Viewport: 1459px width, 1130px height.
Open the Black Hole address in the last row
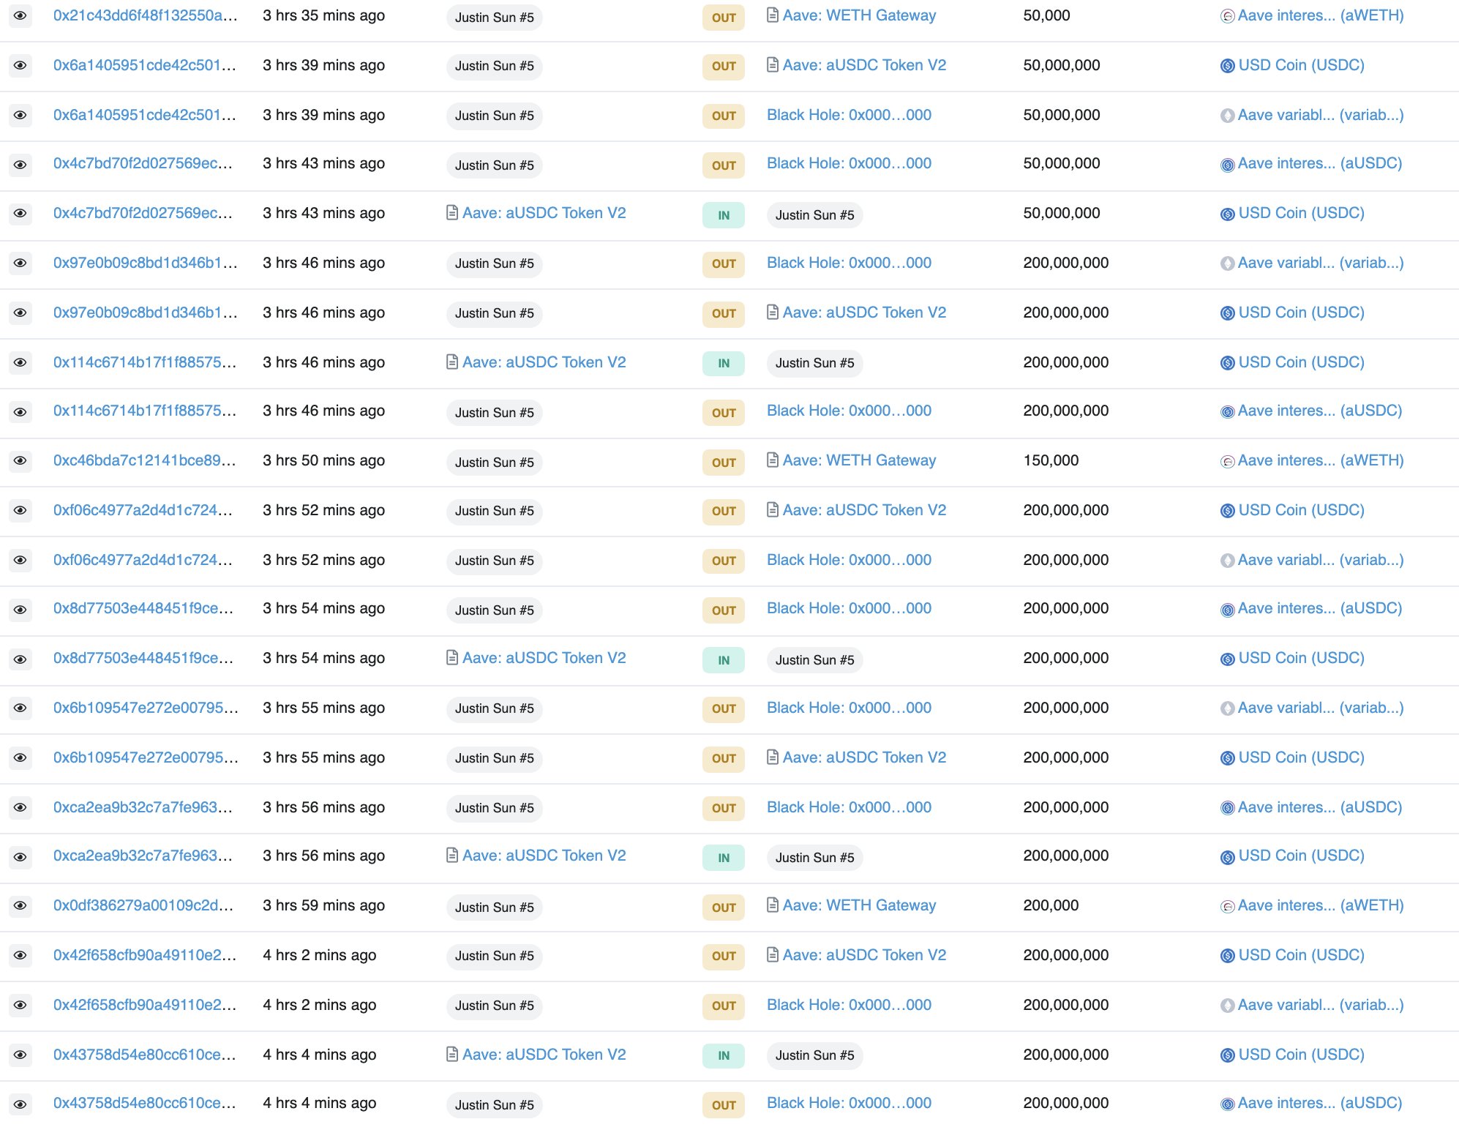pos(849,1103)
